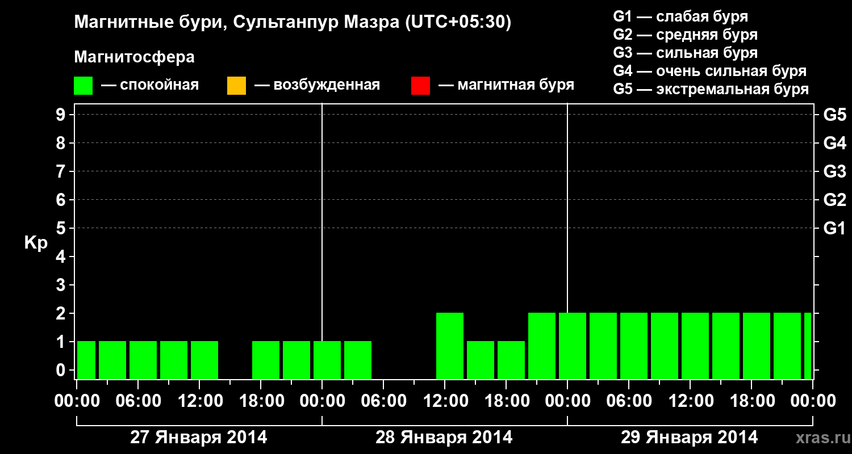Click the "— спокойная" legend label

[x=150, y=86]
